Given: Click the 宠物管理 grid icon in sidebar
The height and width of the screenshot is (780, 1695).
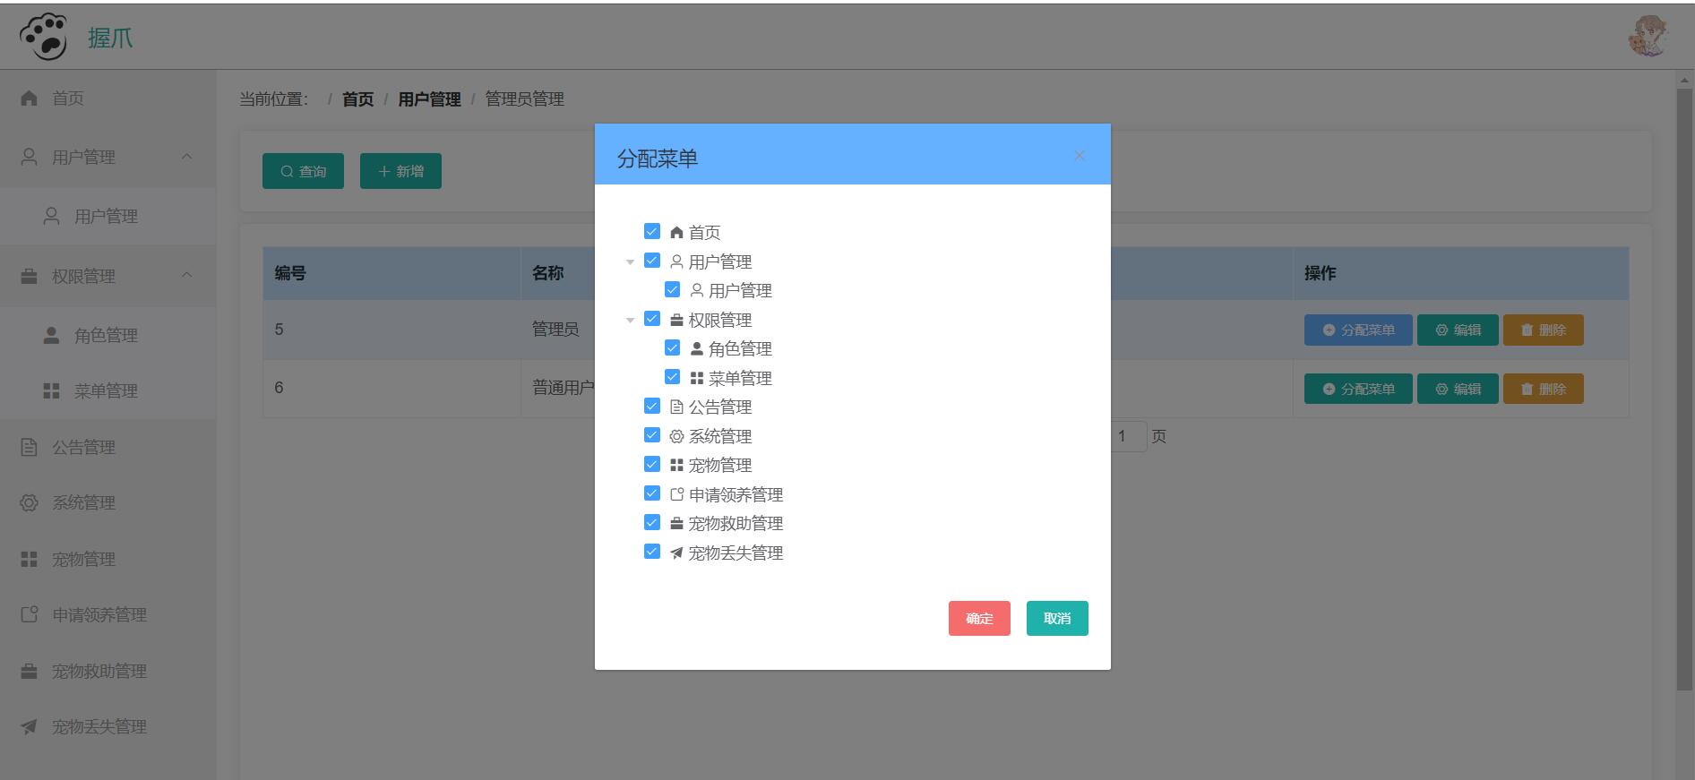Looking at the screenshot, I should coord(29,559).
